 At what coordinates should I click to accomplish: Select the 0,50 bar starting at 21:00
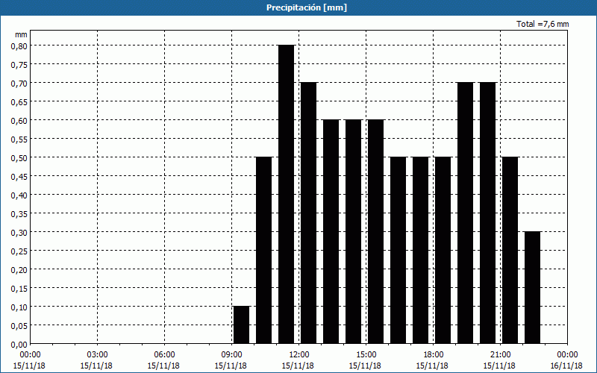[x=510, y=251]
